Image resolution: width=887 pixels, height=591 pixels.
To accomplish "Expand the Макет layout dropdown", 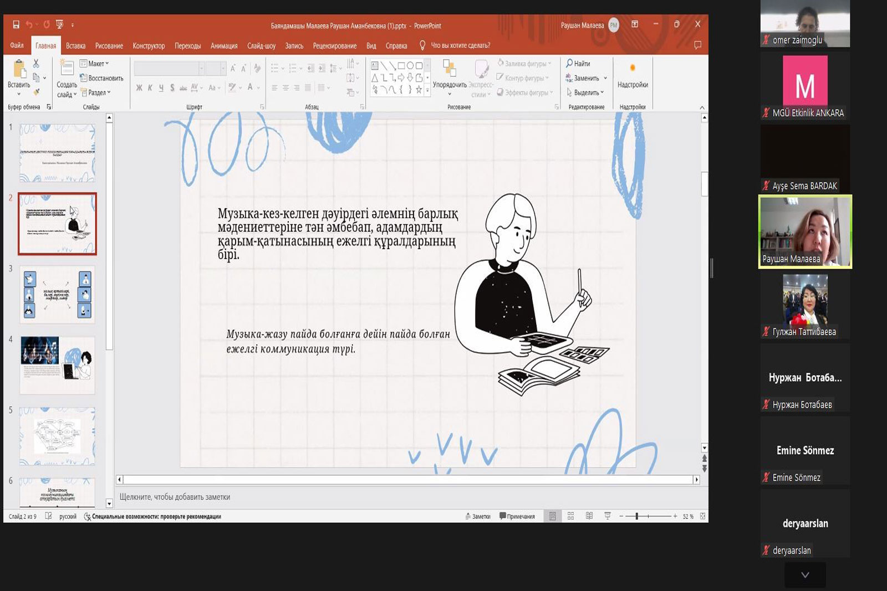I will point(94,64).
